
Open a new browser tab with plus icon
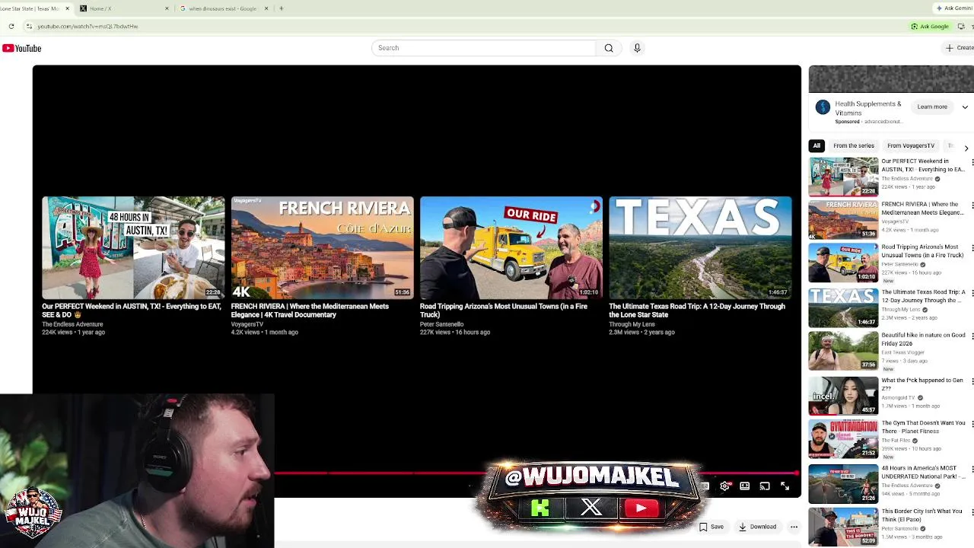pyautogui.click(x=282, y=8)
